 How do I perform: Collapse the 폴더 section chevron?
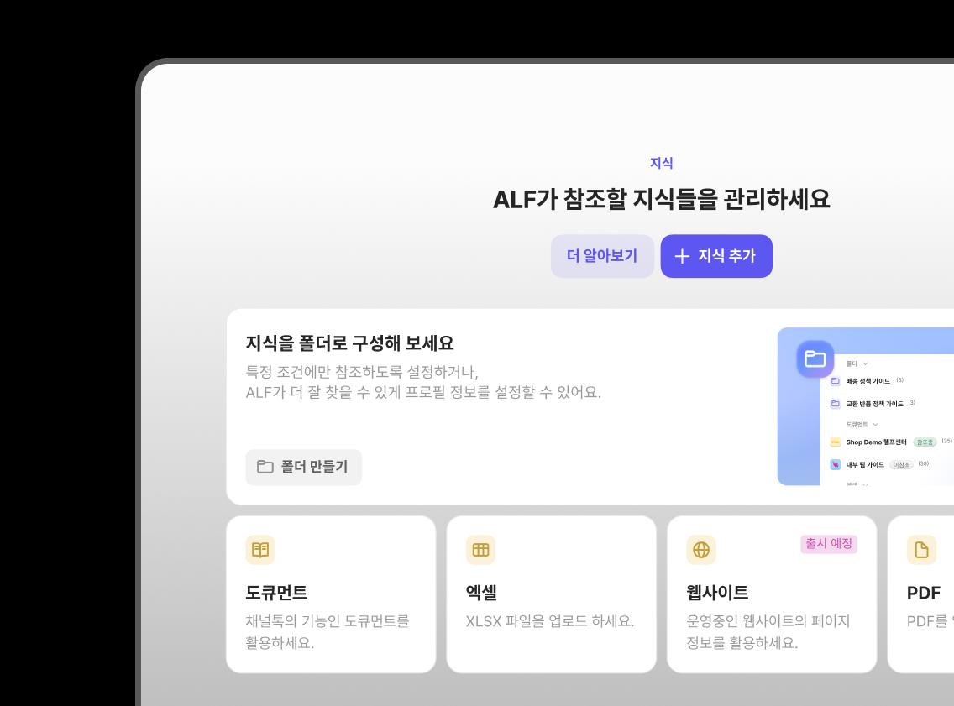point(865,364)
